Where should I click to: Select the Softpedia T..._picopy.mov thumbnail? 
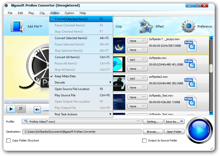point(119,45)
